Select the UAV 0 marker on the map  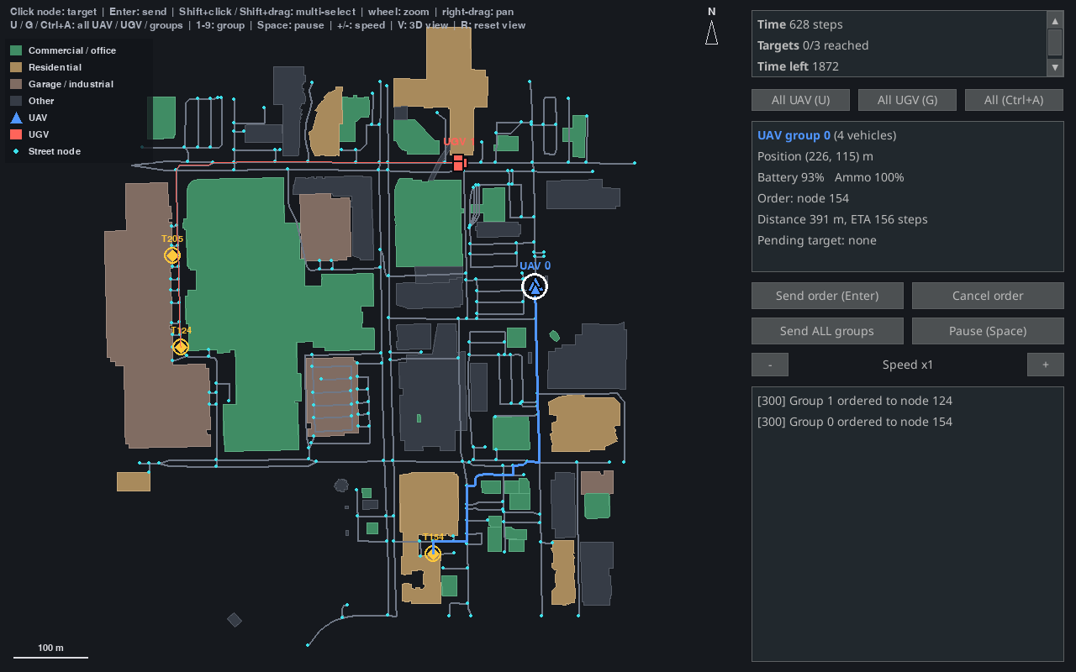tap(535, 287)
